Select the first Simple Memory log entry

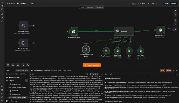pyautogui.click(x=17, y=84)
